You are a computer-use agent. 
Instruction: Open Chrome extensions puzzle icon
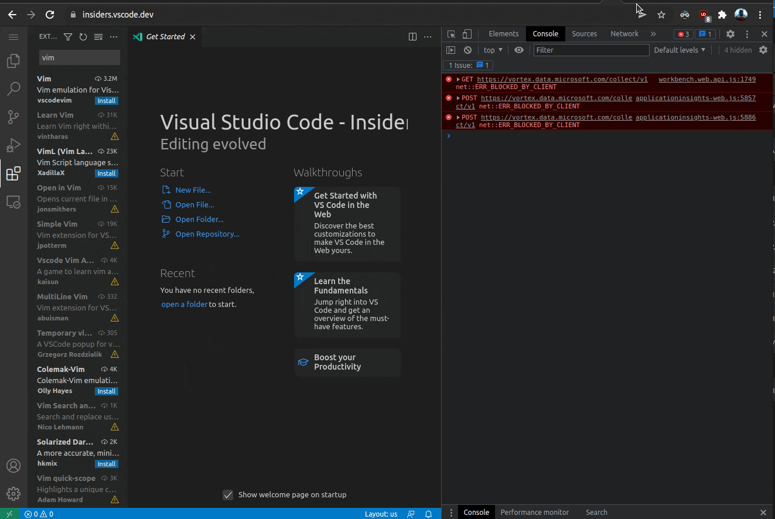(x=722, y=15)
